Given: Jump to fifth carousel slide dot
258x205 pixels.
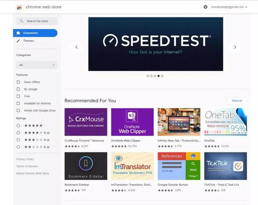Looking at the screenshot, I should coord(162,76).
